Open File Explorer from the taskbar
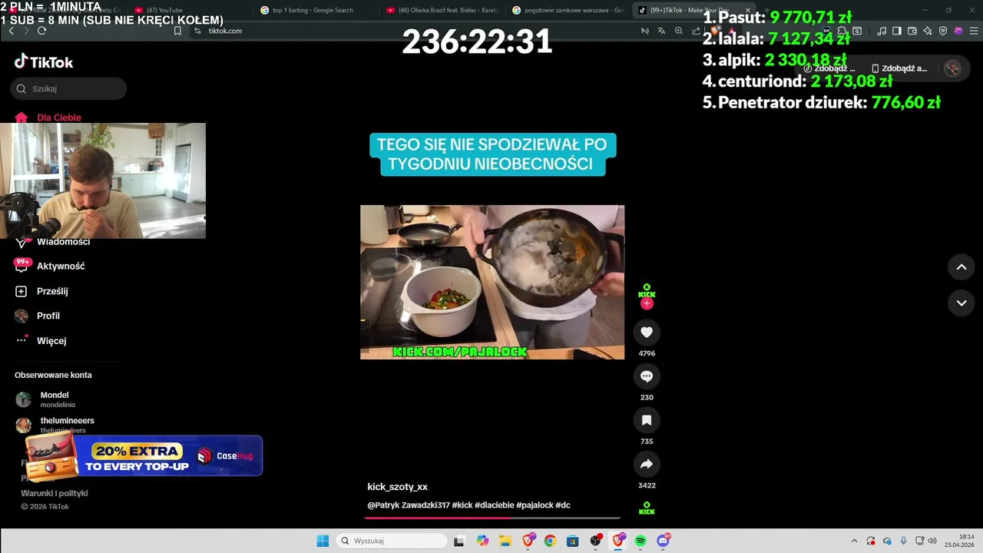The height and width of the screenshot is (553, 983). point(505,541)
